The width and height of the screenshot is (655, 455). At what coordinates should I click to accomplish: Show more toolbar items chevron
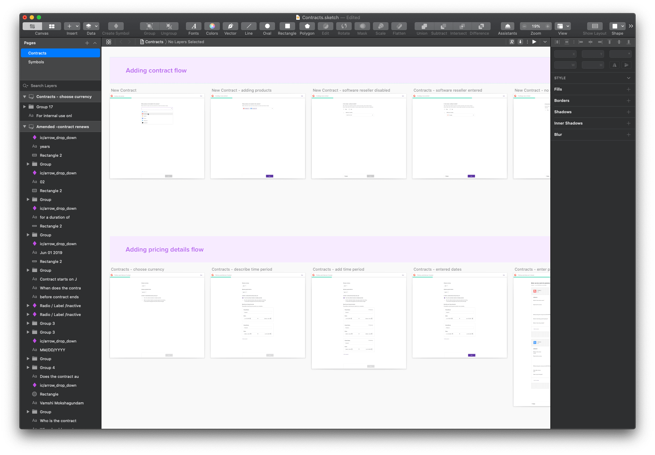631,26
